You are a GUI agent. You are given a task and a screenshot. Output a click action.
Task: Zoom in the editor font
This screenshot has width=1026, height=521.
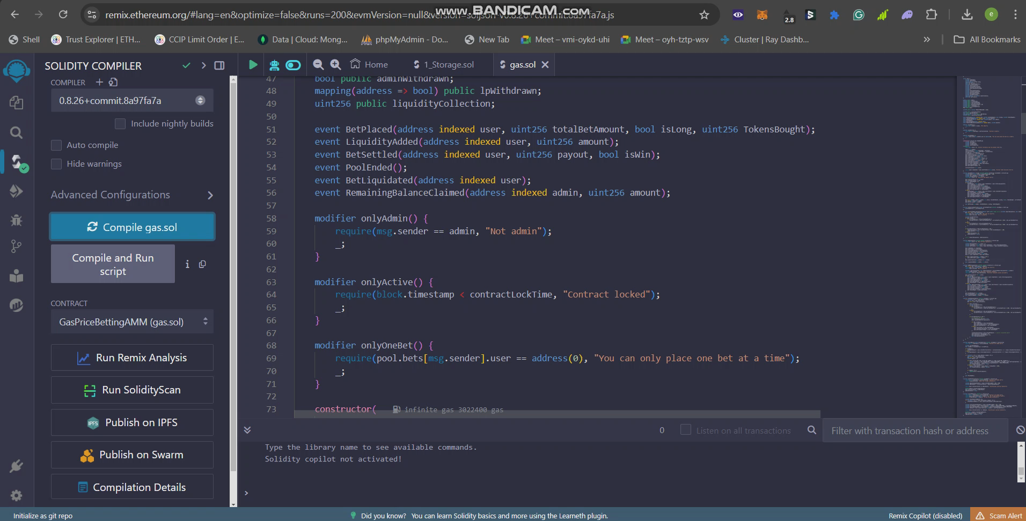(x=335, y=65)
